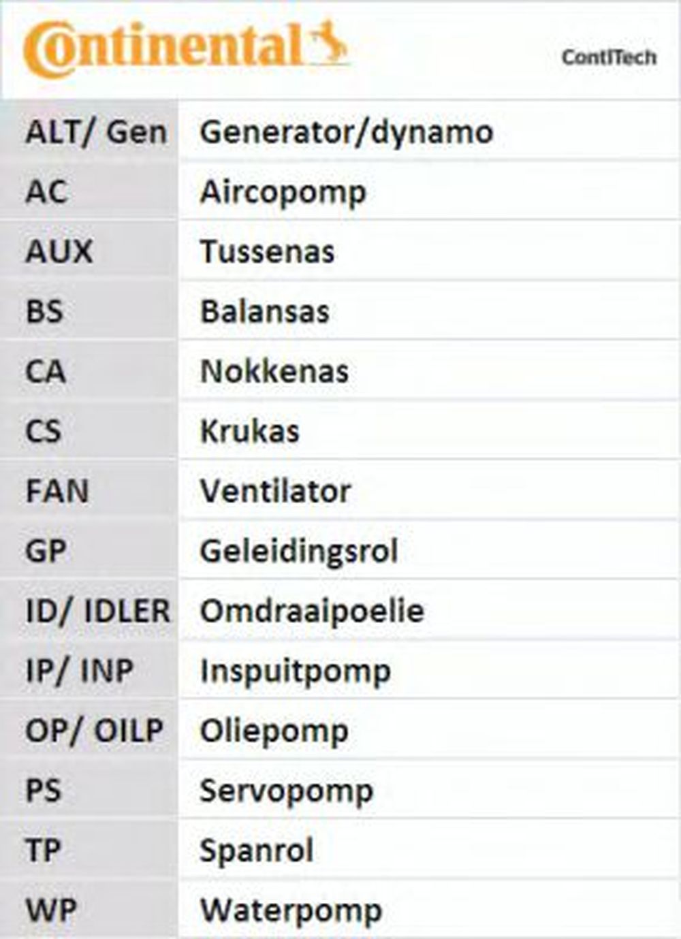Viewport: 681px width, 939px height.
Task: Click the Geleidingsrol description
Action: coord(299,552)
